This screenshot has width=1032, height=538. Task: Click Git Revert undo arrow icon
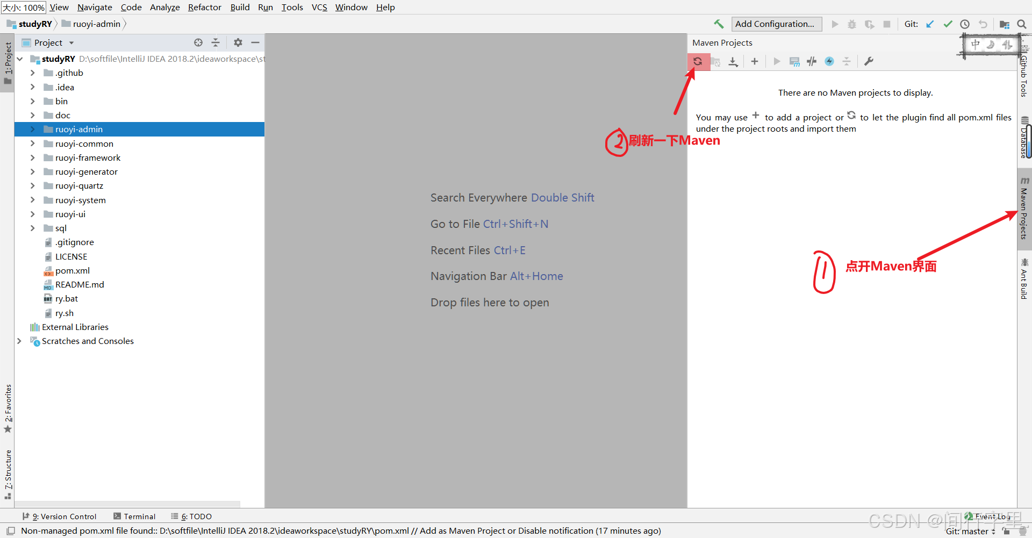coord(983,24)
